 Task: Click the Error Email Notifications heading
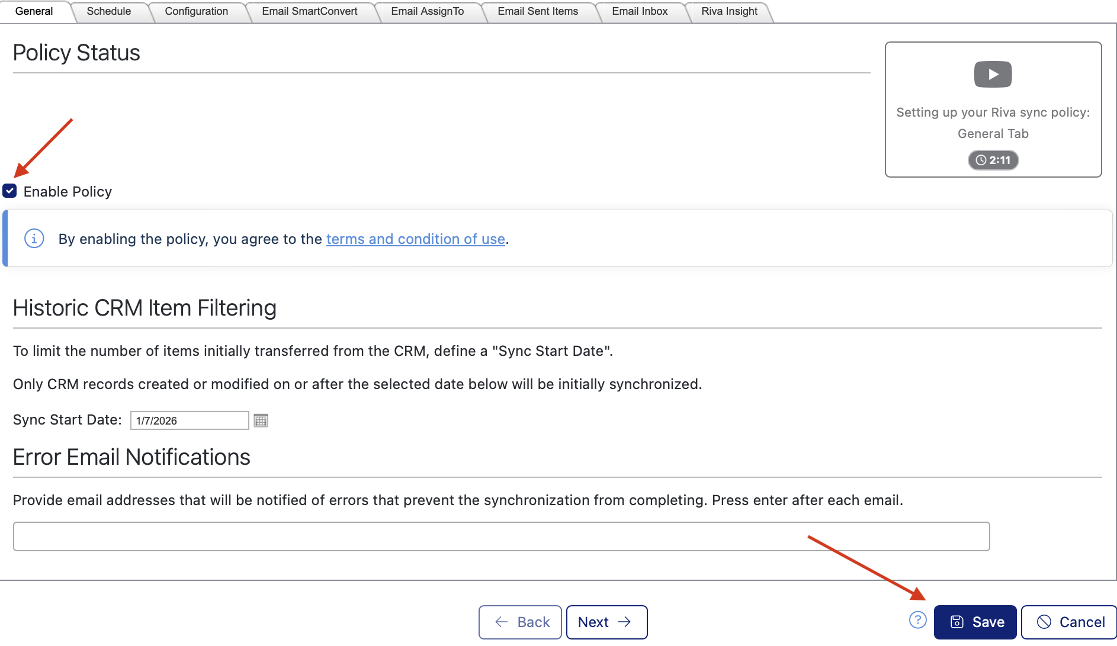click(x=131, y=457)
